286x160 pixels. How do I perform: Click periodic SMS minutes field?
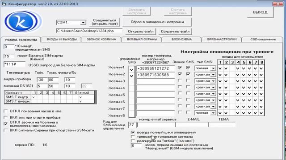click(9, 47)
